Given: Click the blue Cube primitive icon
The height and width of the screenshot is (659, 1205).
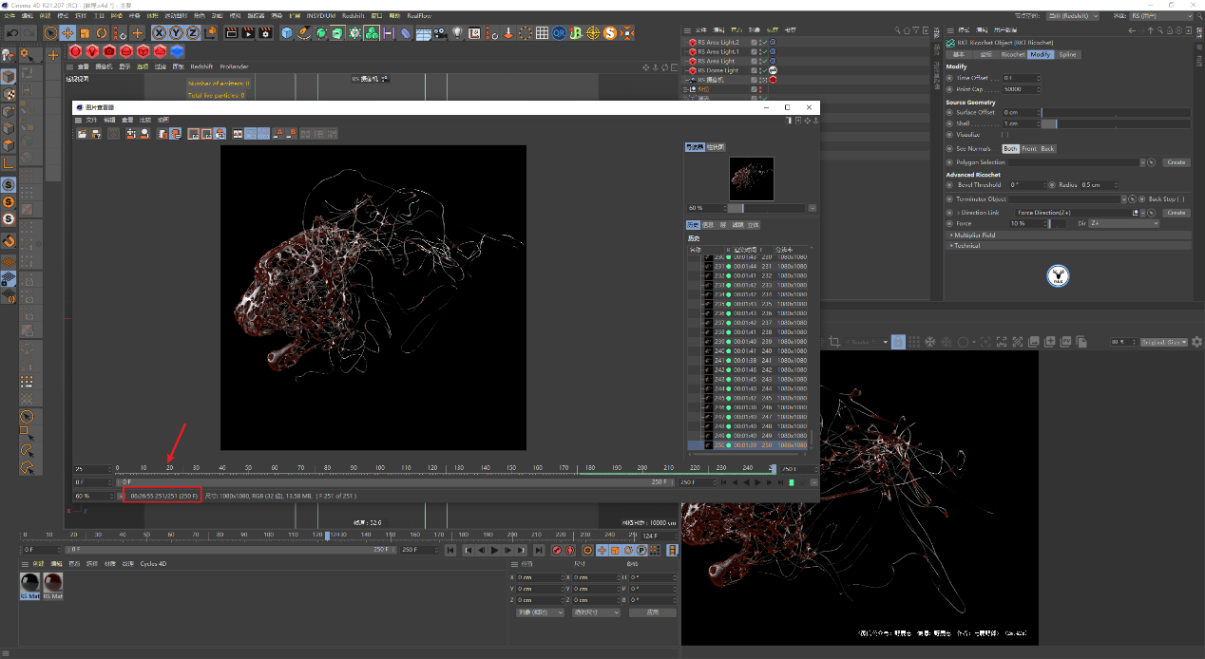Looking at the screenshot, I should [287, 33].
